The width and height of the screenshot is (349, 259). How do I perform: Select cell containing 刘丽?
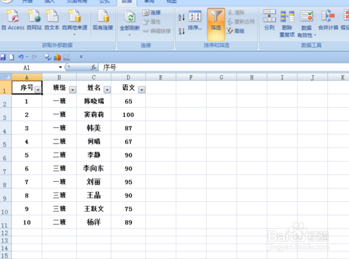coord(94,182)
